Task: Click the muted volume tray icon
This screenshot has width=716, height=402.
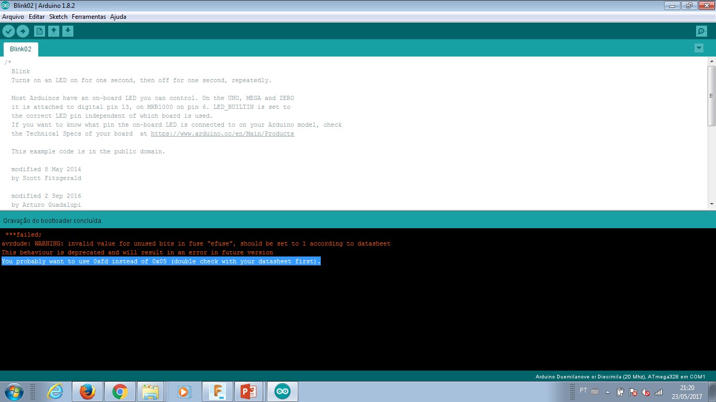Action: (x=646, y=392)
